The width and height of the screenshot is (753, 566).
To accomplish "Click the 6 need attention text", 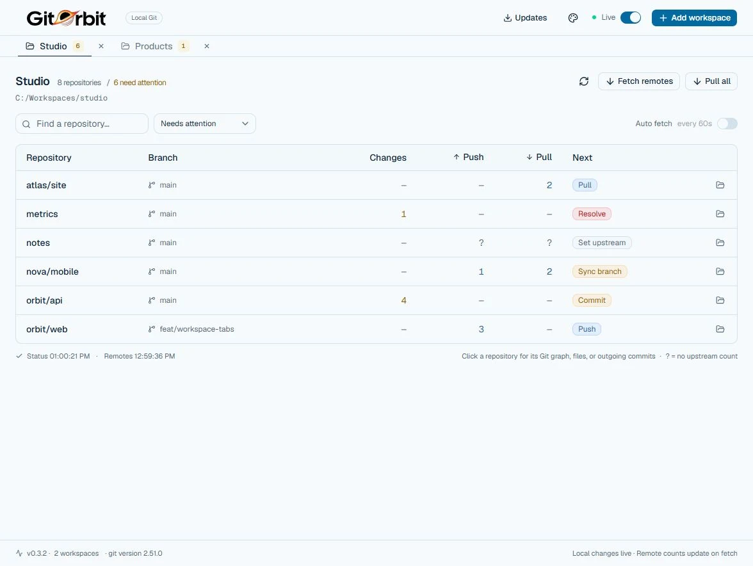I will pos(140,83).
